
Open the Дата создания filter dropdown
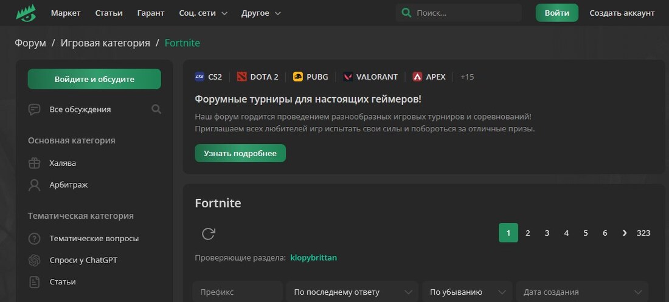[582, 292]
